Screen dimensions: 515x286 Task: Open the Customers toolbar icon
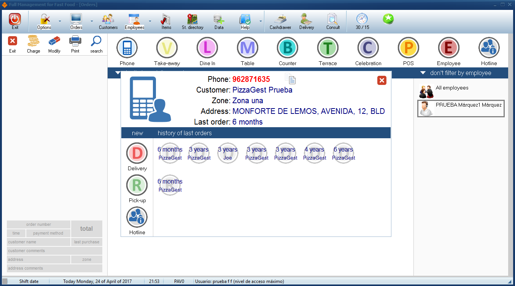pos(108,19)
